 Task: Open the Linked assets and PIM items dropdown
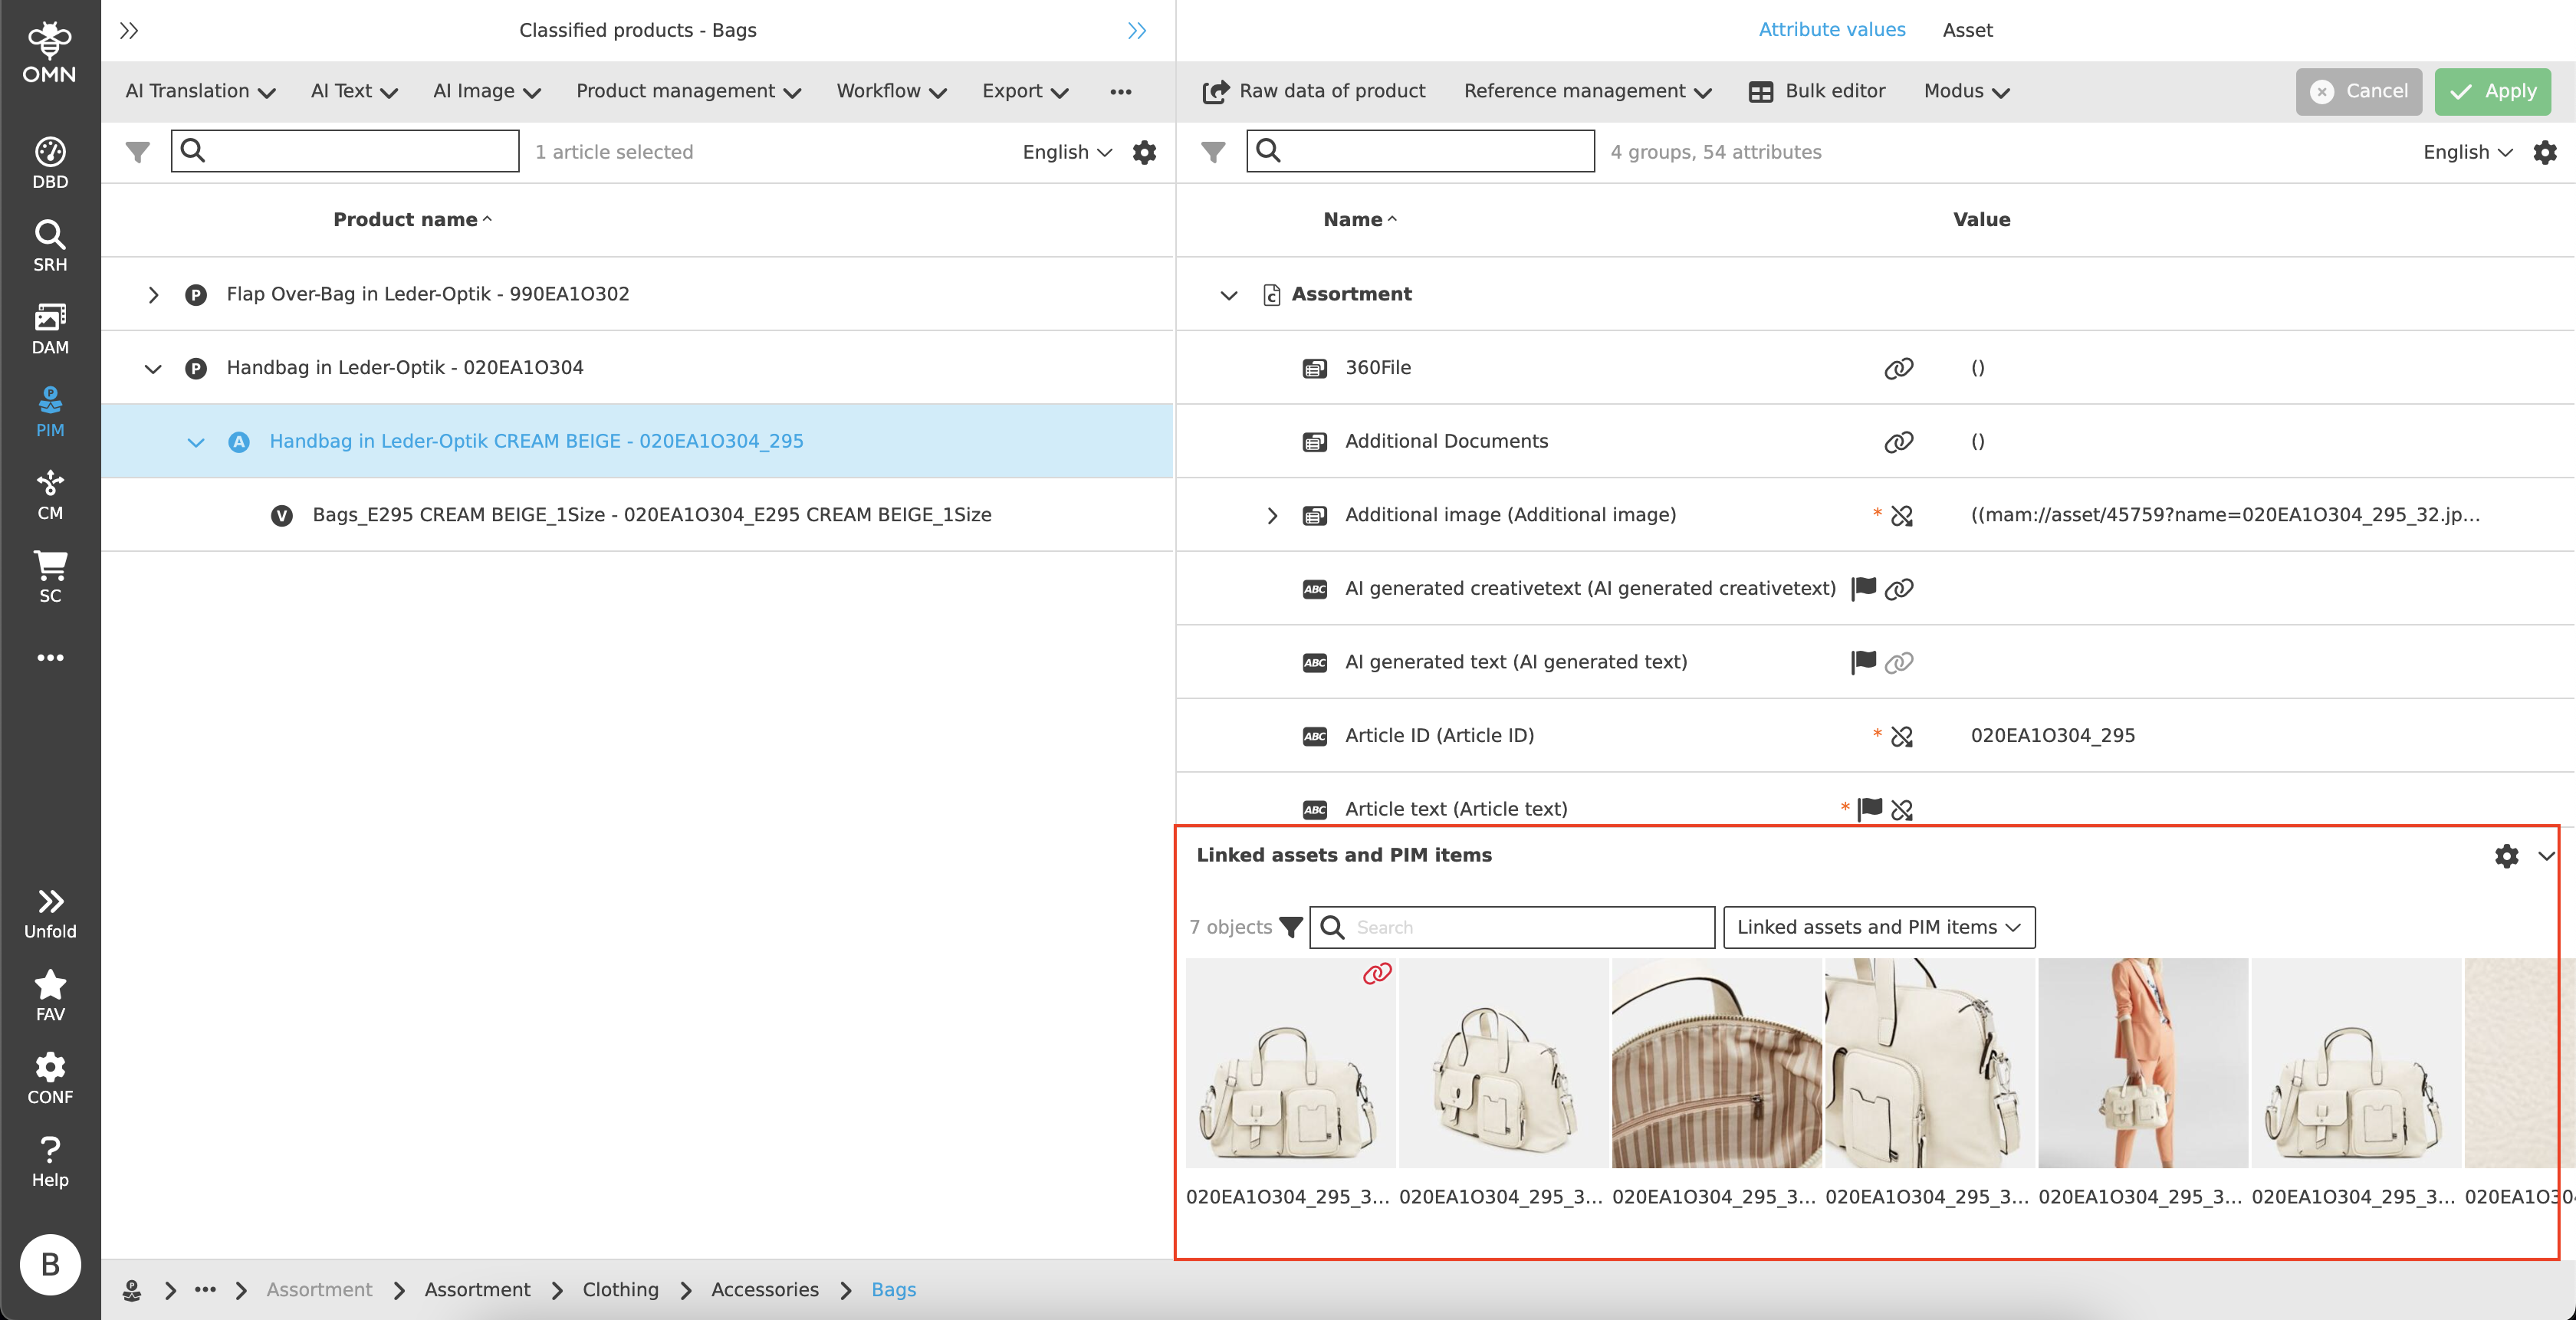(1878, 927)
